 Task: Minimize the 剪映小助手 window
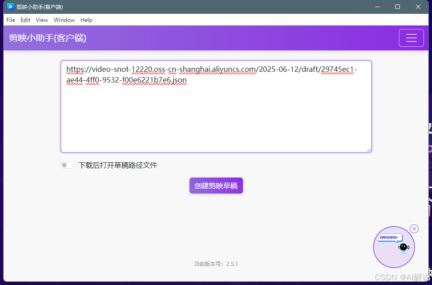[x=377, y=7]
